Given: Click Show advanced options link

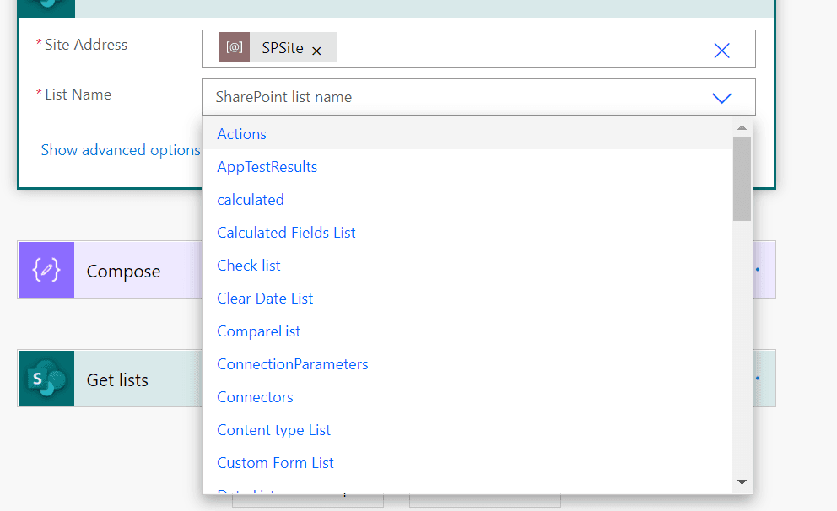Looking at the screenshot, I should point(121,150).
